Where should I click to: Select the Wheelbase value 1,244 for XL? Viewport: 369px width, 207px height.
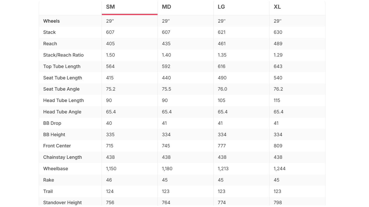coord(279,169)
